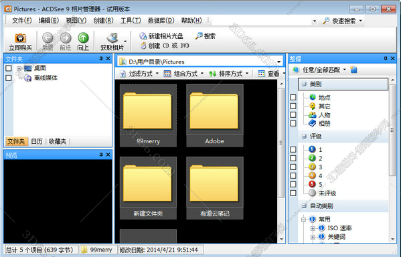Check the rating 1 checkbox
This screenshot has width=401, height=257.
[293, 150]
